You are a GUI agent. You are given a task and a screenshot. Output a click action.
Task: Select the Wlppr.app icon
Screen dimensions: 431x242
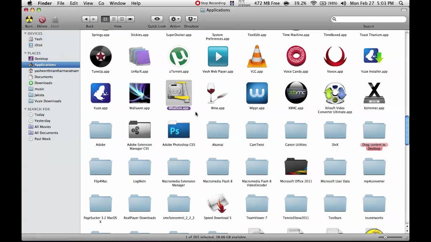pos(257,93)
